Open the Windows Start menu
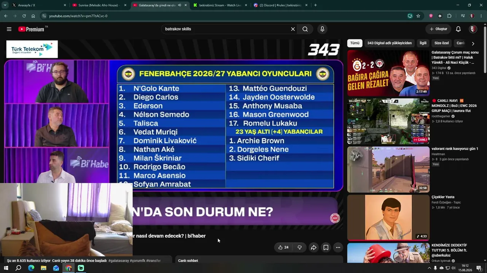 (6, 268)
